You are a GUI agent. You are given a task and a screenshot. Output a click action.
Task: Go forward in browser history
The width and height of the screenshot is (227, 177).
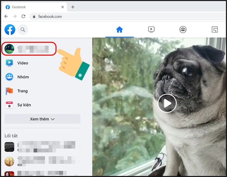[15, 16]
